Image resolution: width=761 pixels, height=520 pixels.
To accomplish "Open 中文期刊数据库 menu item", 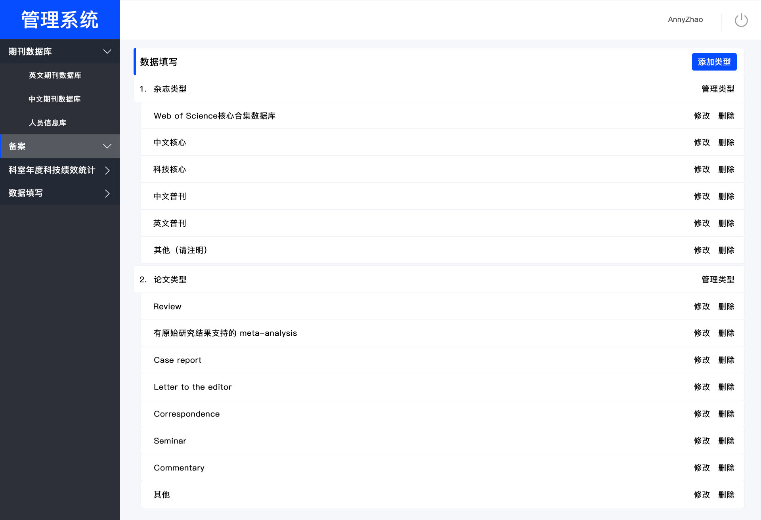I will click(54, 99).
